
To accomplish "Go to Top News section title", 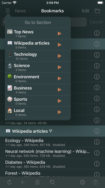I will point(24,32).
